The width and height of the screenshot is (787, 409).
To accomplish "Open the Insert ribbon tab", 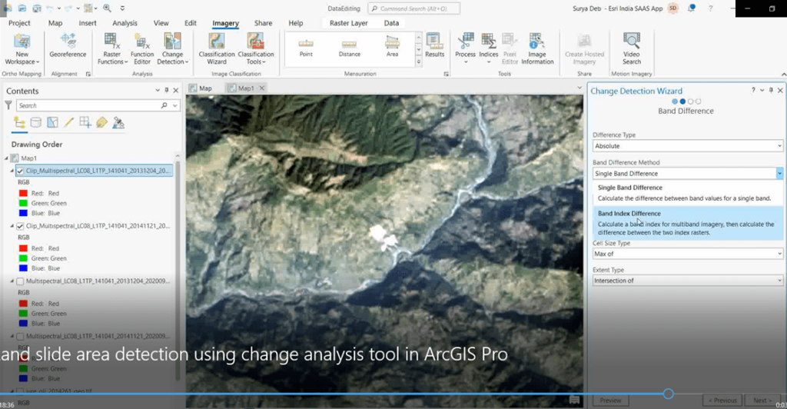I will [x=88, y=23].
